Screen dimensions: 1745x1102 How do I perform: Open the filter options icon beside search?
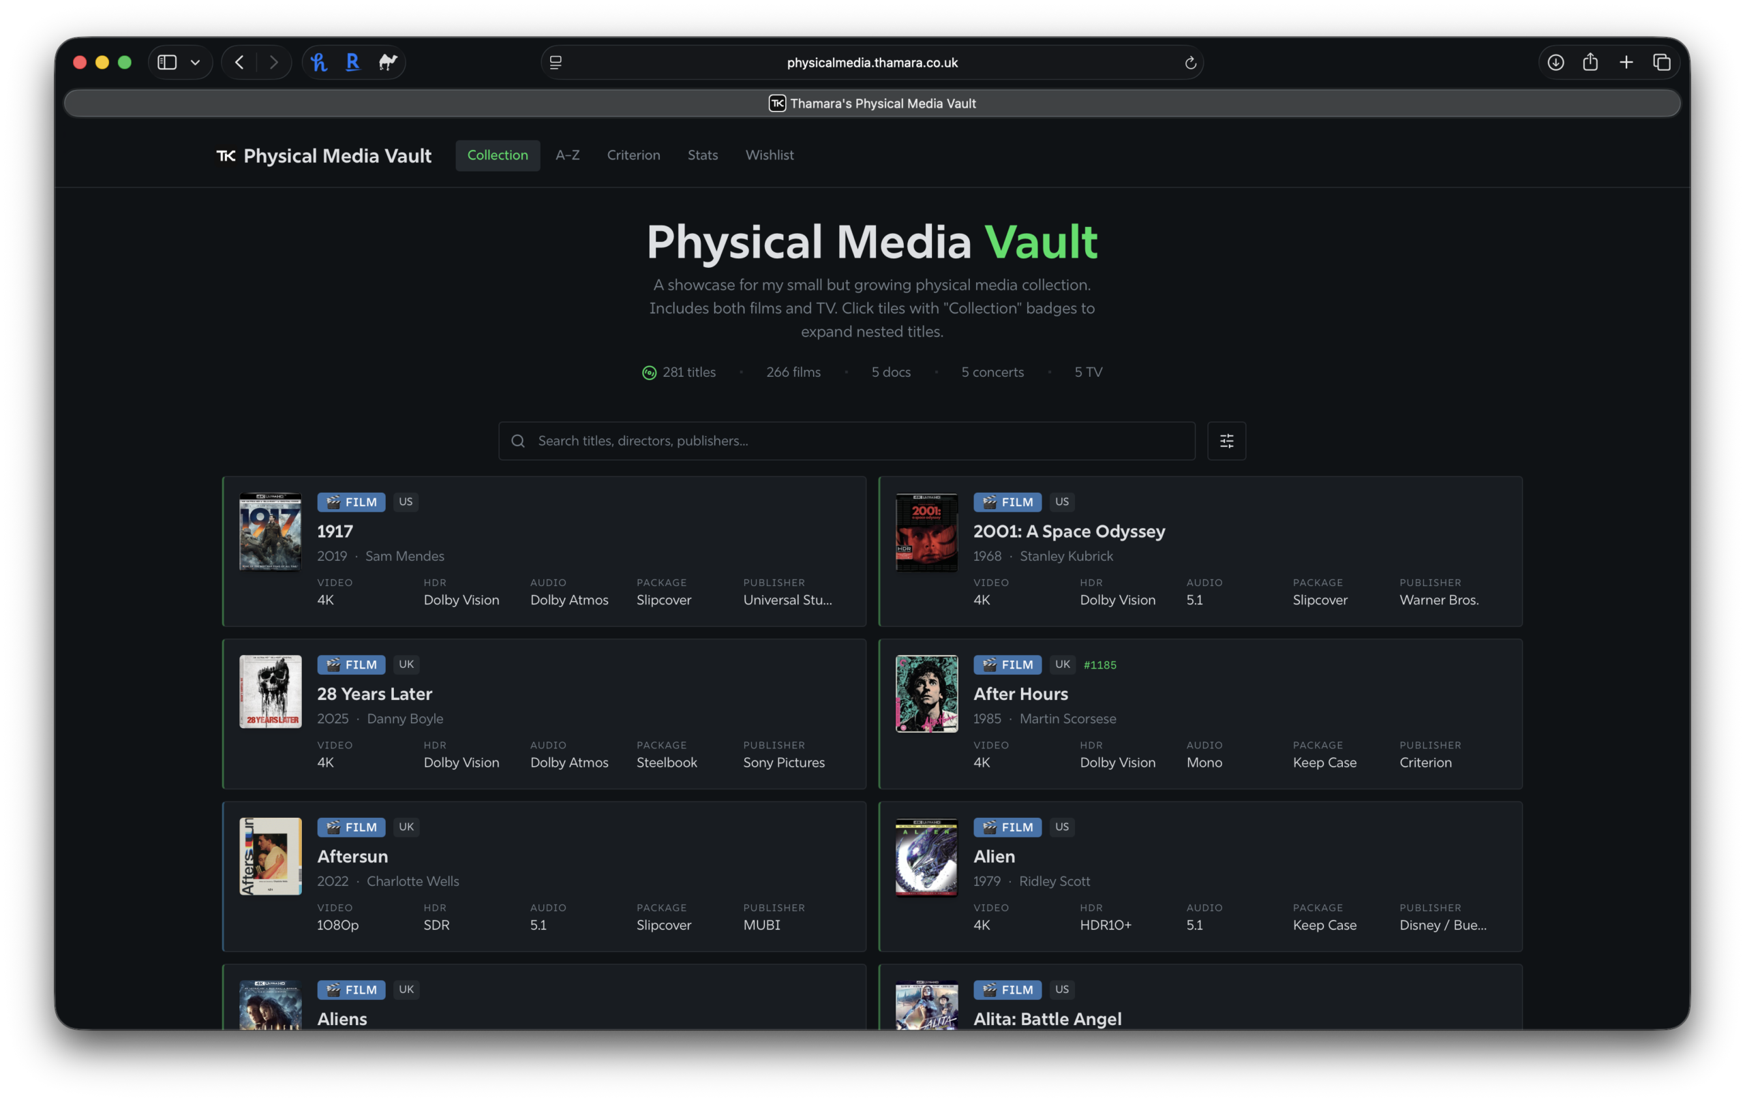pos(1226,440)
